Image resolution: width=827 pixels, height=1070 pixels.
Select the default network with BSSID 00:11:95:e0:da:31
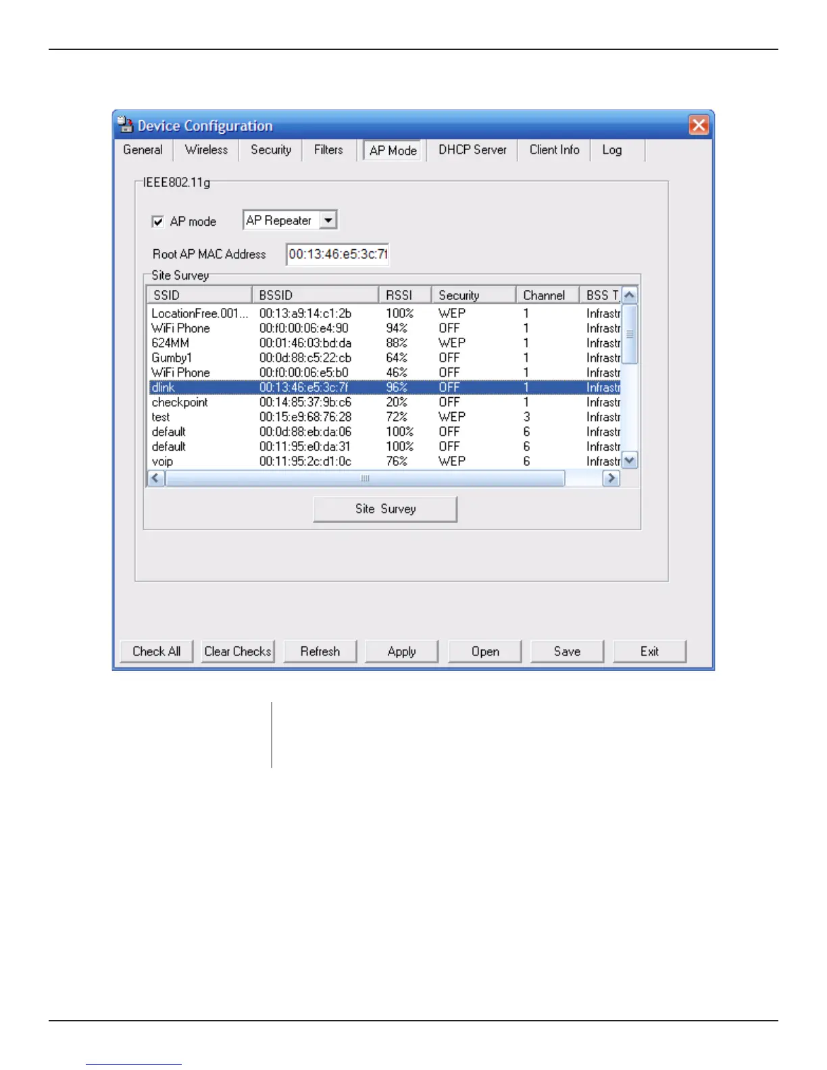(x=384, y=447)
